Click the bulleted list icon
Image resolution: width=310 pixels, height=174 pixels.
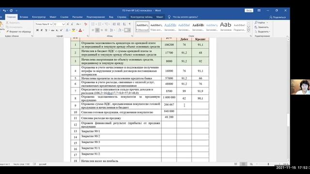(x=93, y=24)
